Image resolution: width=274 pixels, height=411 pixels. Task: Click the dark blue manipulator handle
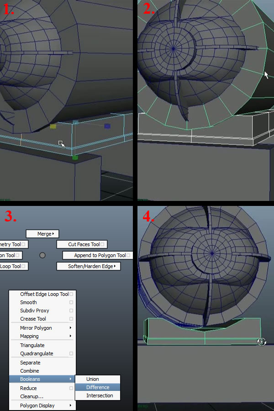[x=107, y=126]
